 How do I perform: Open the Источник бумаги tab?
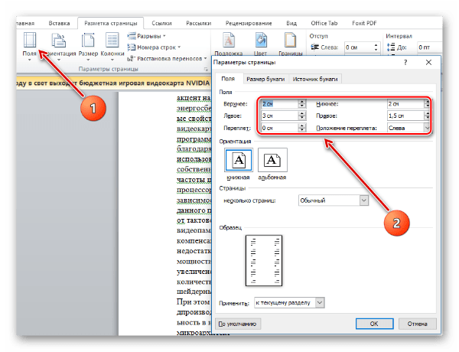tap(314, 79)
